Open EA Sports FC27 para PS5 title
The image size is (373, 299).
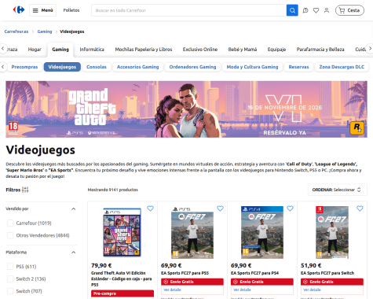[x=185, y=273]
